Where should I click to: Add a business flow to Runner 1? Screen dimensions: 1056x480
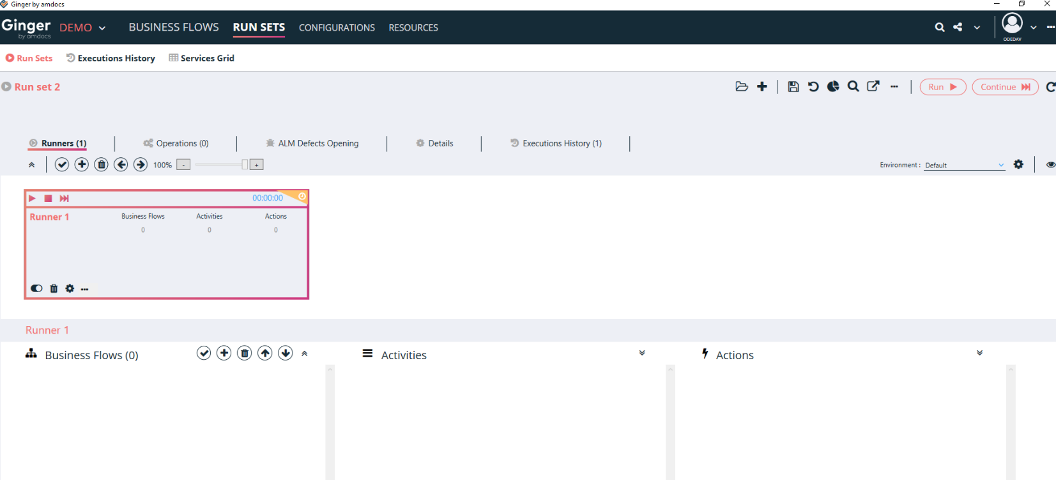(224, 353)
